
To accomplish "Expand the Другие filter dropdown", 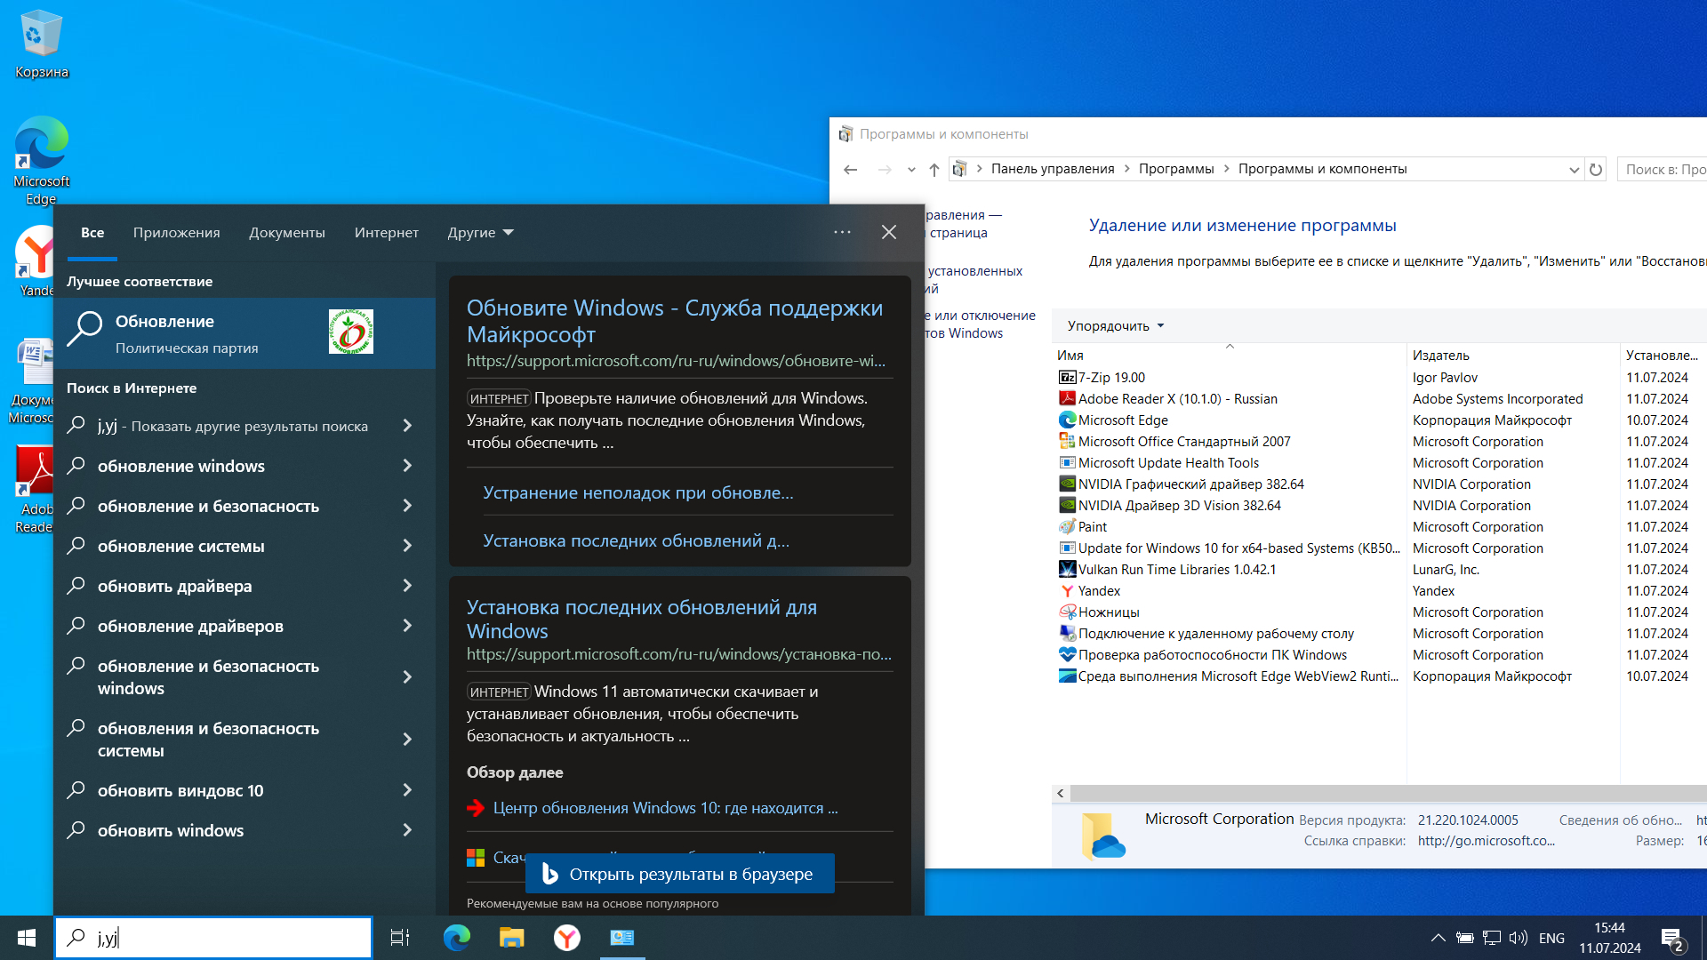I will (x=480, y=233).
